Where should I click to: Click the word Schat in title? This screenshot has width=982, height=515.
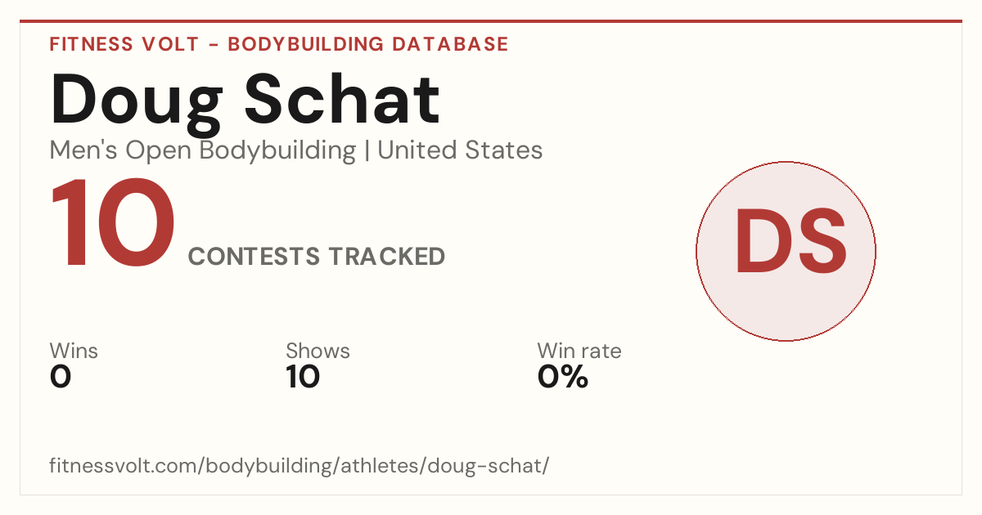[342, 101]
